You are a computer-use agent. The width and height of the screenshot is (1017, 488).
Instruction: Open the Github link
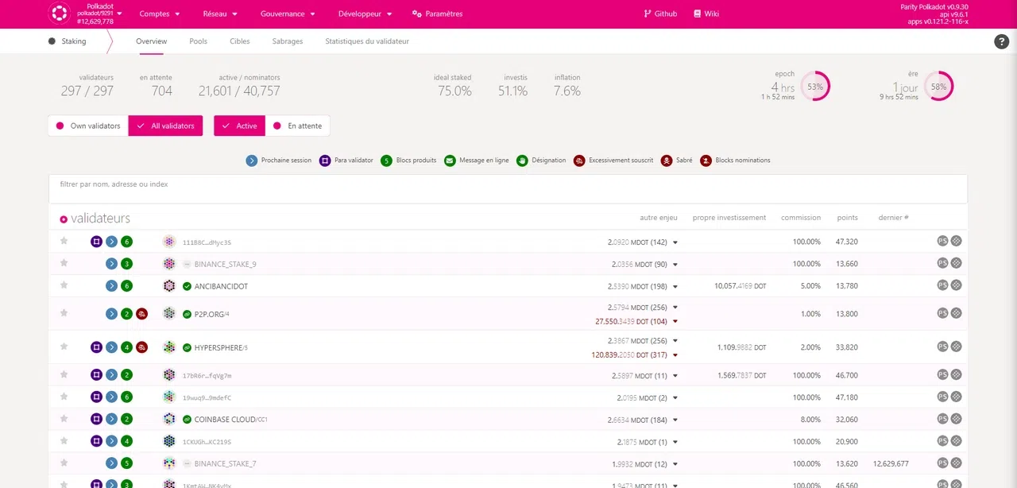tap(659, 14)
